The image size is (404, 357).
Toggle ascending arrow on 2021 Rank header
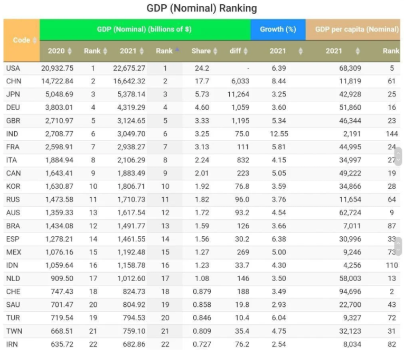coord(177,50)
